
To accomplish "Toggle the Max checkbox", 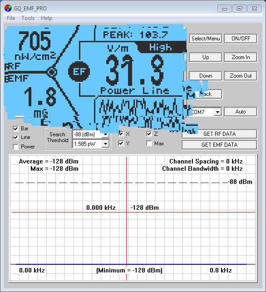I will coord(149,144).
